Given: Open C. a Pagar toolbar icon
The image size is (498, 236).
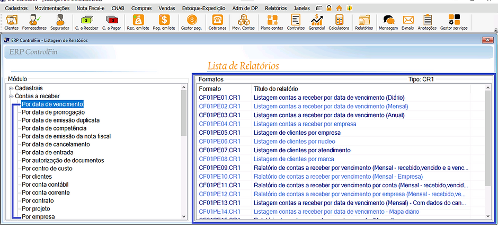Looking at the screenshot, I should click(x=112, y=22).
